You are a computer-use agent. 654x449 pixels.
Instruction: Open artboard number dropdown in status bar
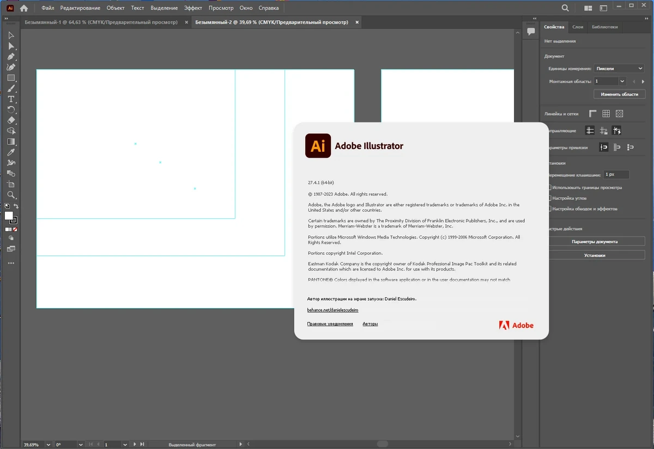pyautogui.click(x=125, y=445)
